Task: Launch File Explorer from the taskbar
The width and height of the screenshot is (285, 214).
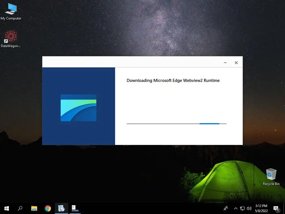Action: [x=34, y=208]
